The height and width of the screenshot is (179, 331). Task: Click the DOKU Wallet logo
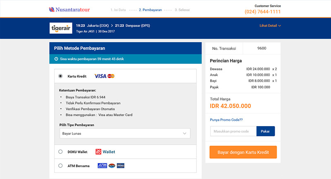point(106,152)
